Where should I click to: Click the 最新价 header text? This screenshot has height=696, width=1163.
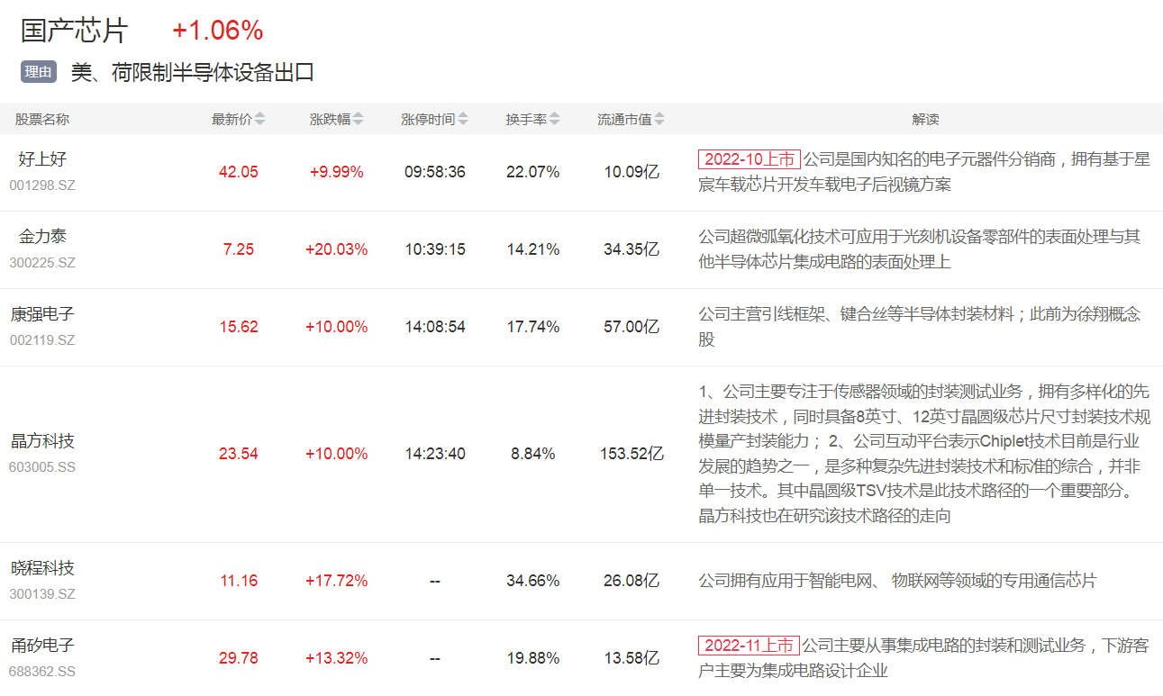[232, 119]
